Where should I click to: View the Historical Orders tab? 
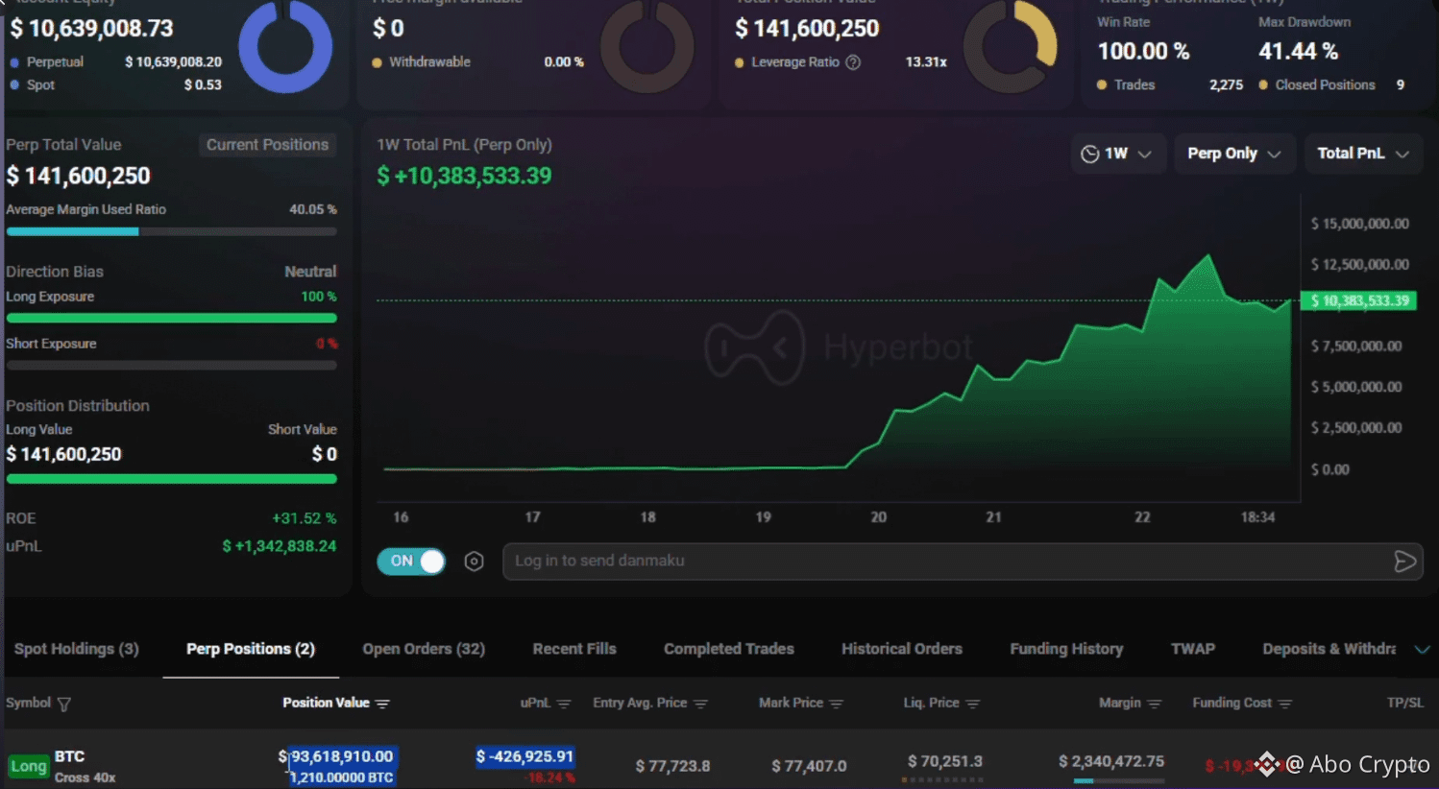(x=902, y=649)
